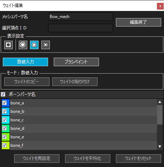Screen dimensions: 164x167
Task: Click the ウェイトの貼り付け button
Action: click(75, 82)
